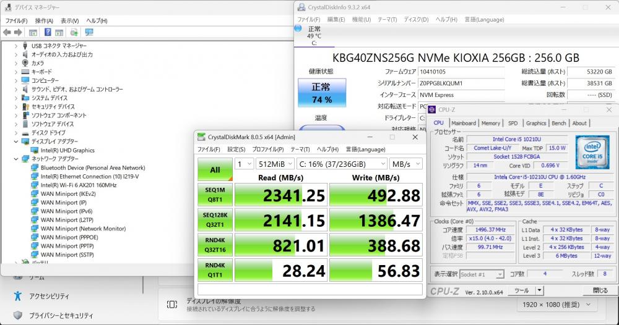The width and height of the screenshot is (619, 325).
Task: Click the オーディオの入力および出力 speaker icon
Action: (25, 54)
